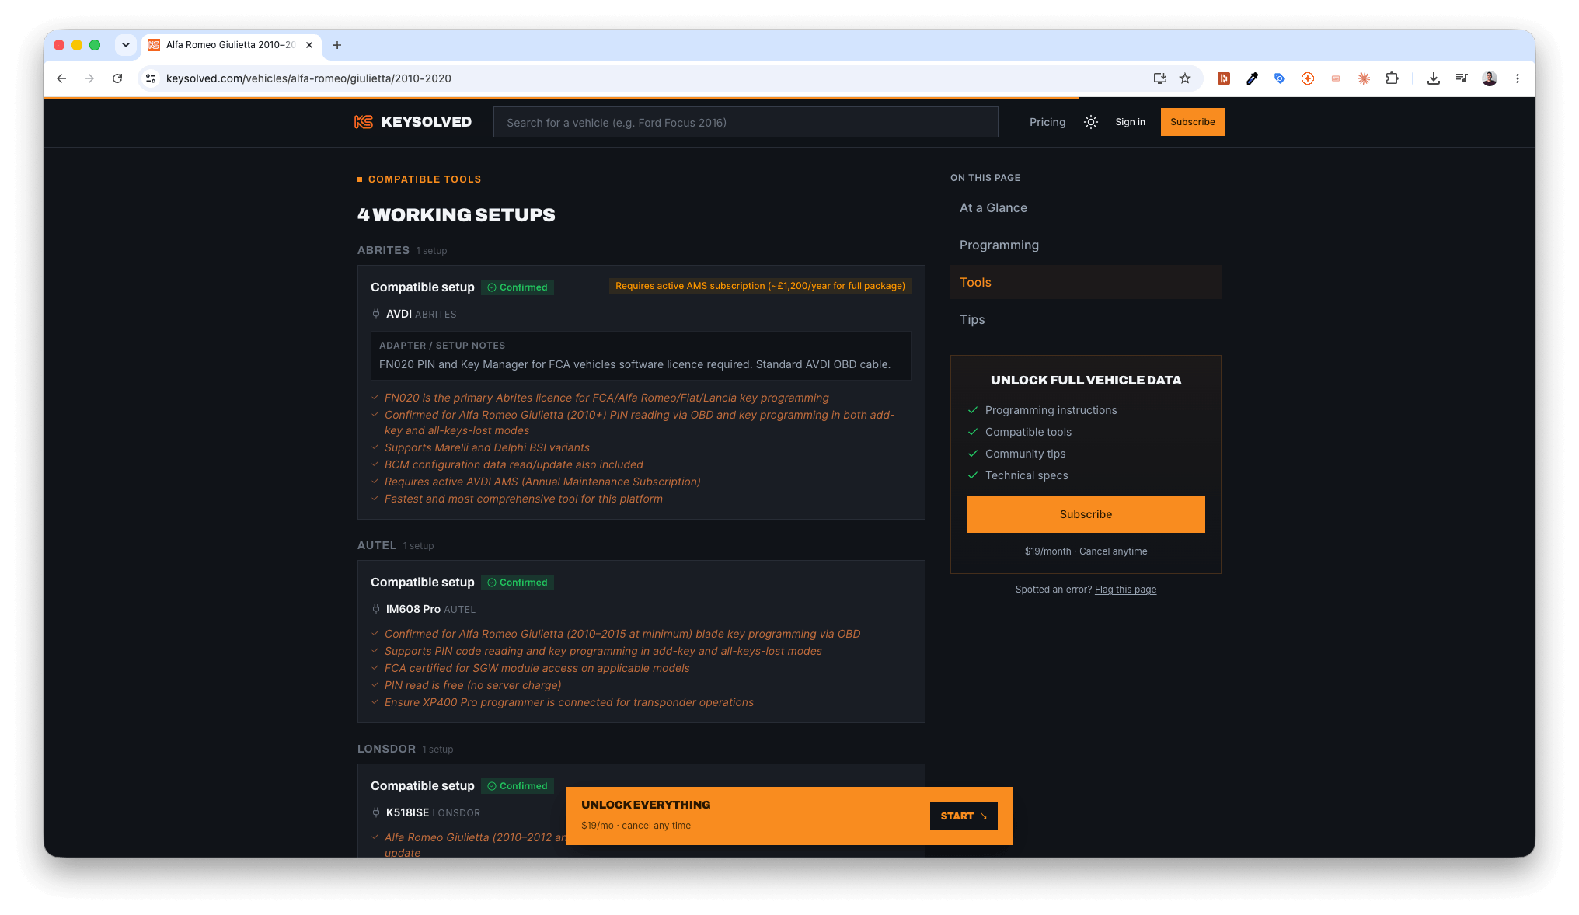The image size is (1579, 915).
Task: Click 'PIN read is free (no server charge)' line
Action: pyautogui.click(x=472, y=685)
